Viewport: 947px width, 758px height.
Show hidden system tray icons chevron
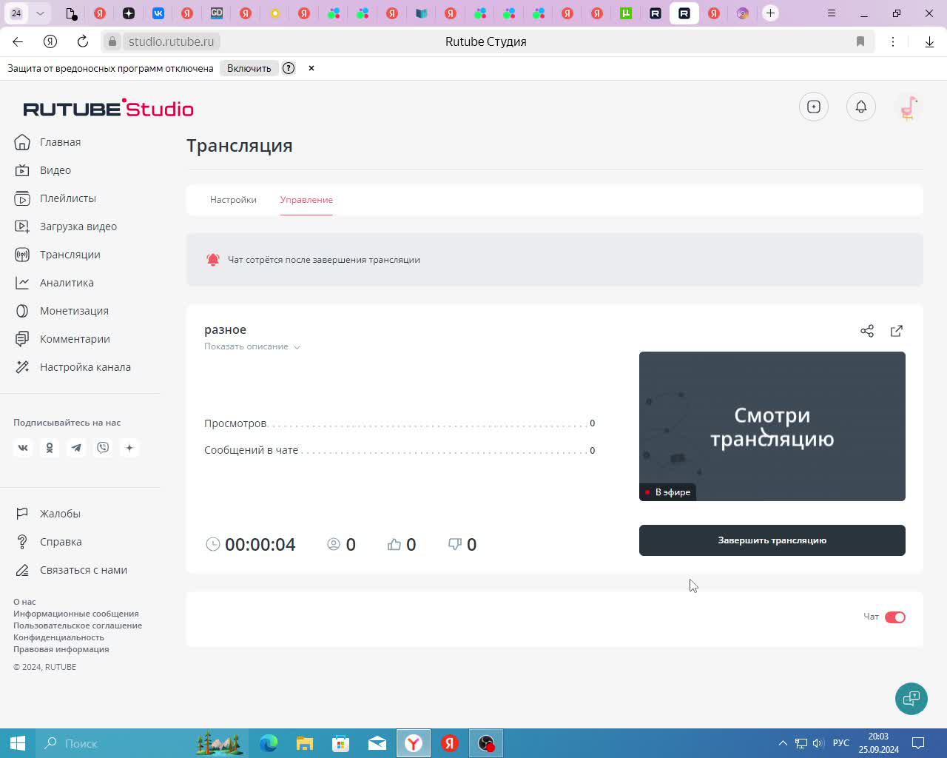[x=783, y=743]
